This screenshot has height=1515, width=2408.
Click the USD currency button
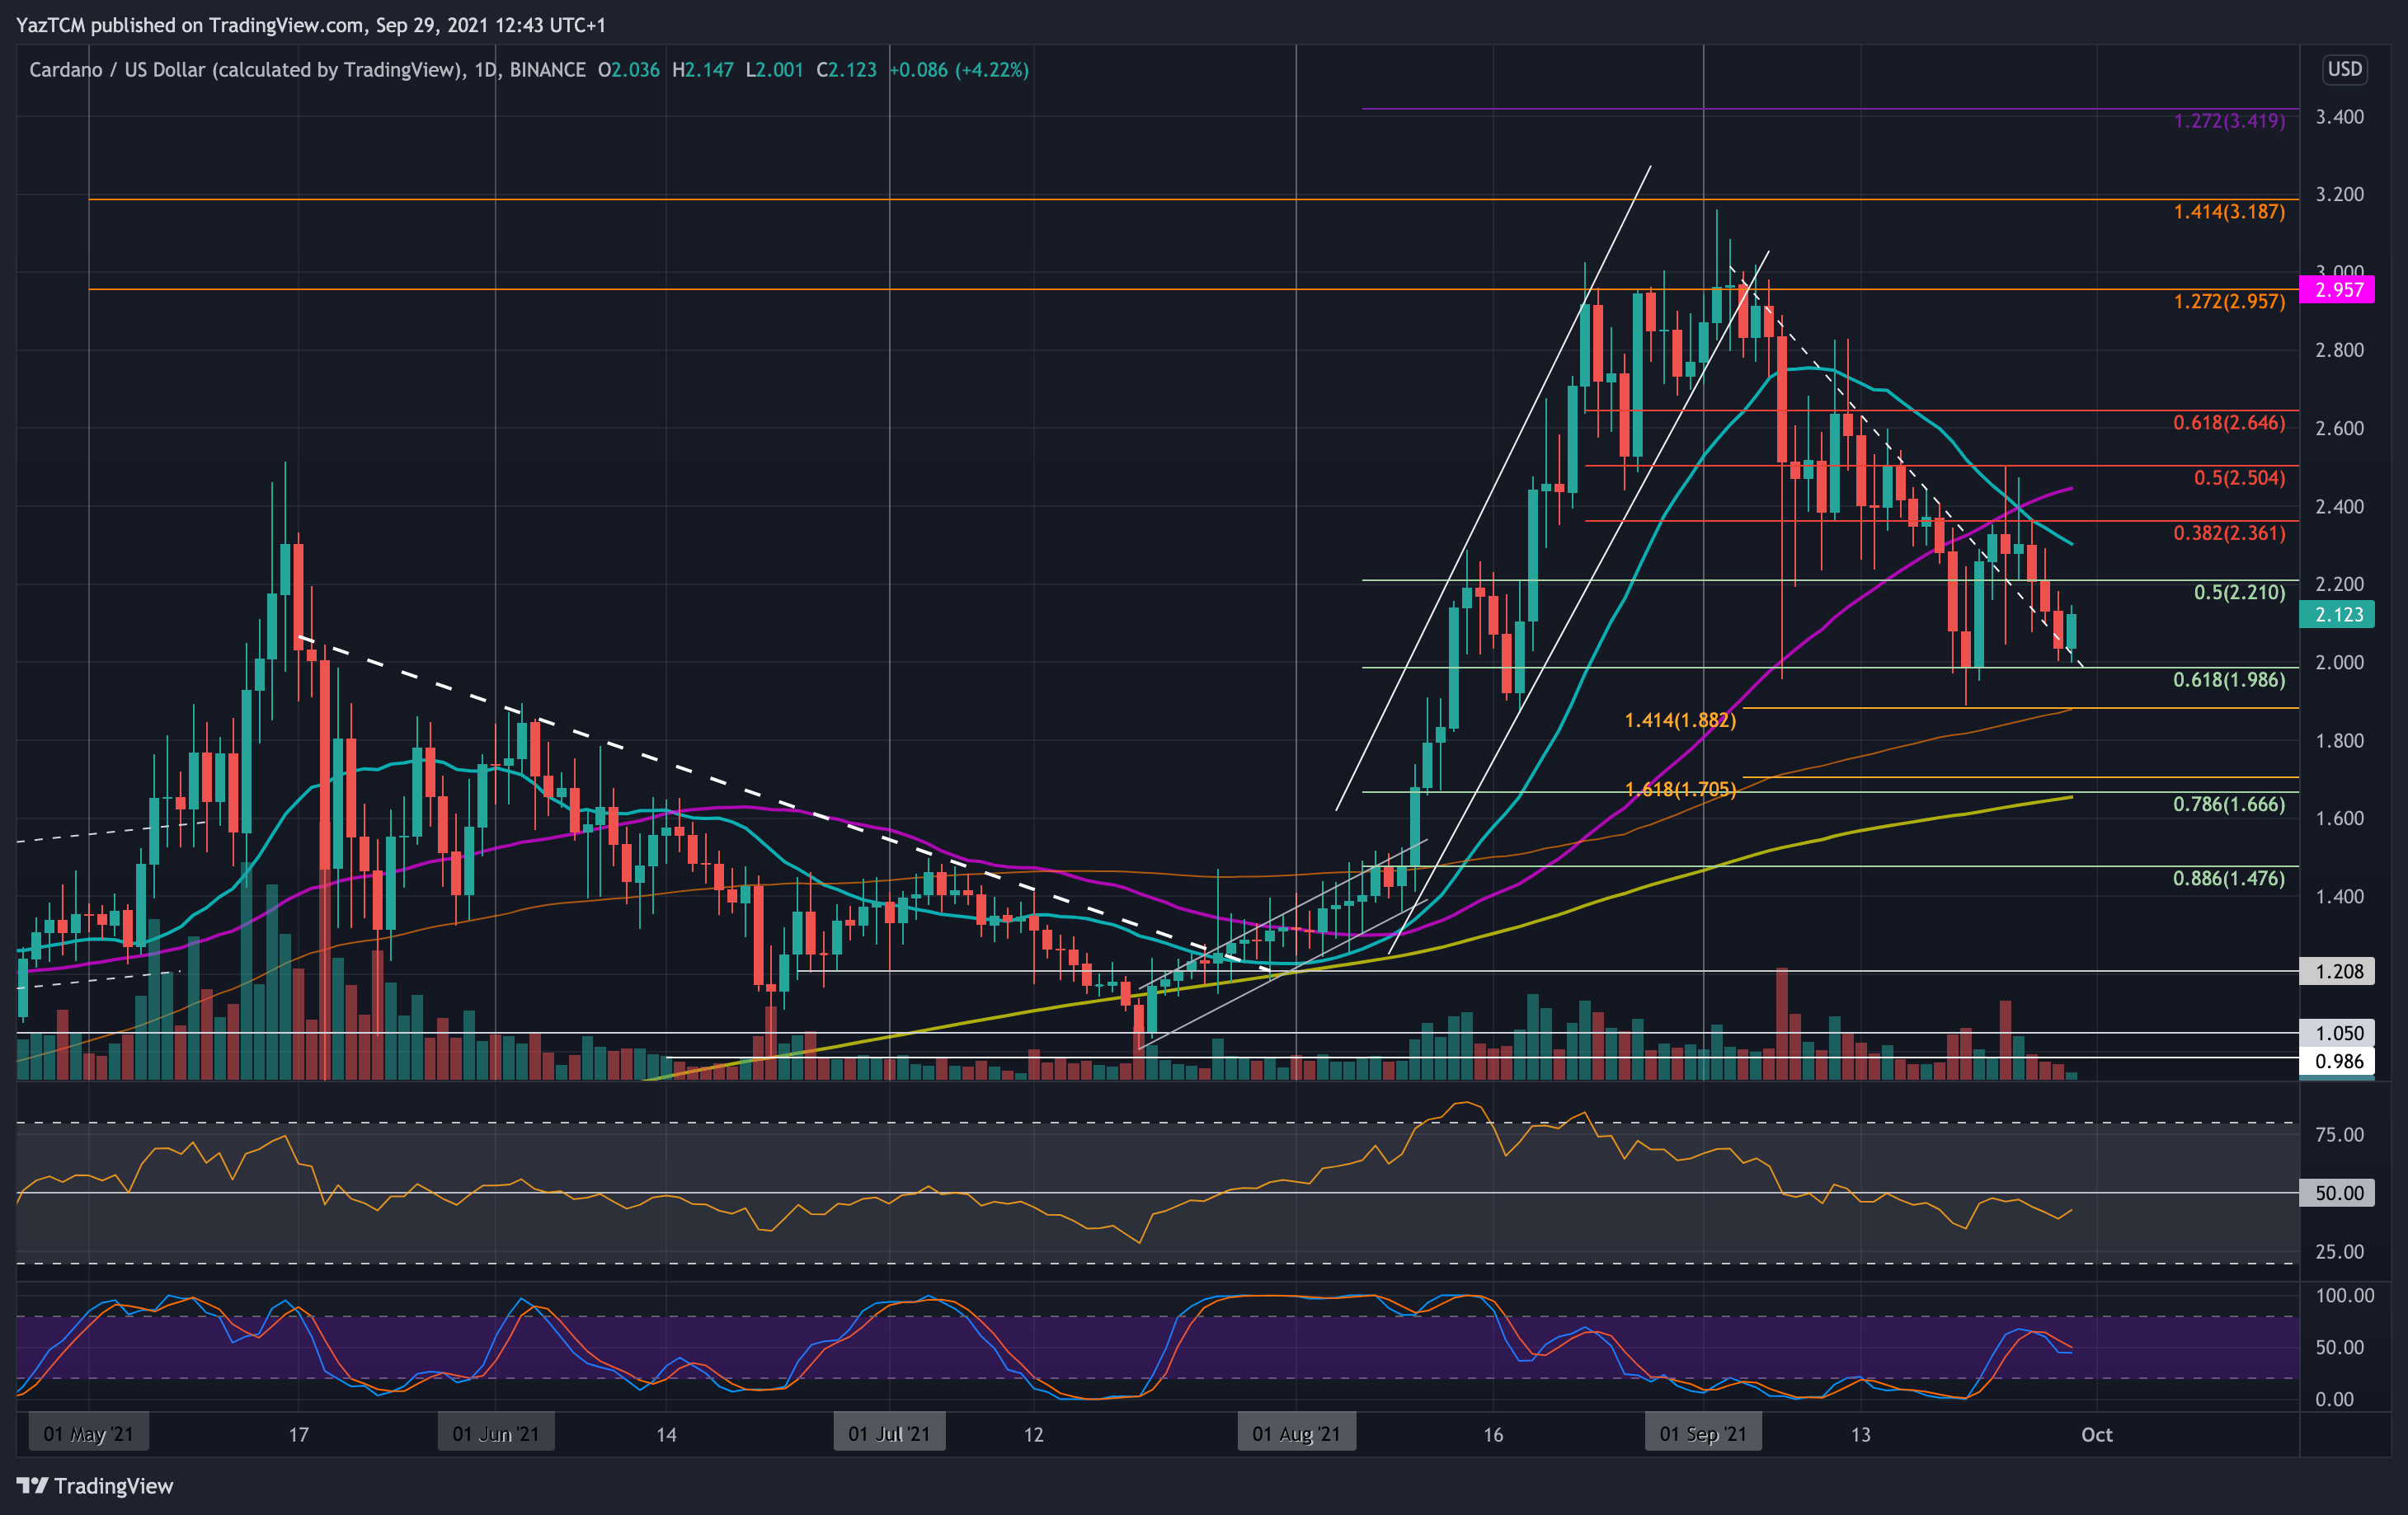point(2344,69)
